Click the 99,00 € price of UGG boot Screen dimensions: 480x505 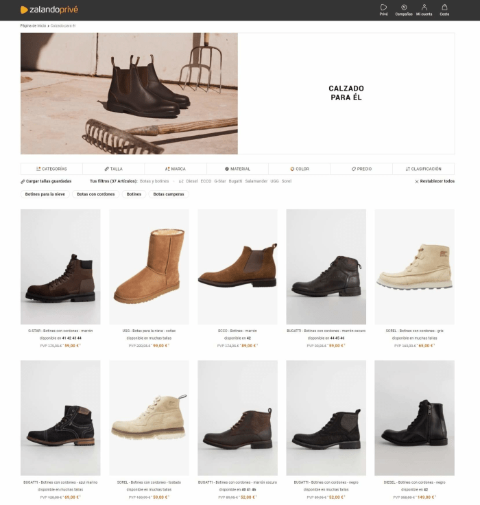click(160, 346)
